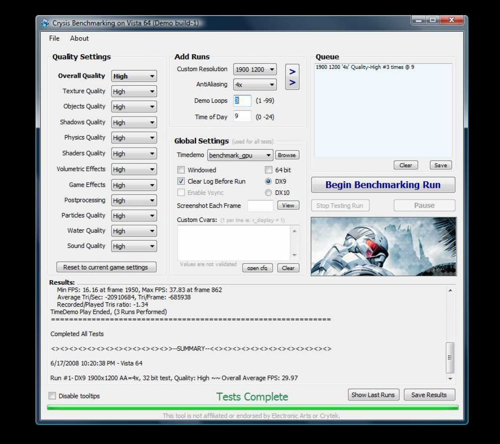
Task: Click the Demo Loops input field
Action: (242, 101)
